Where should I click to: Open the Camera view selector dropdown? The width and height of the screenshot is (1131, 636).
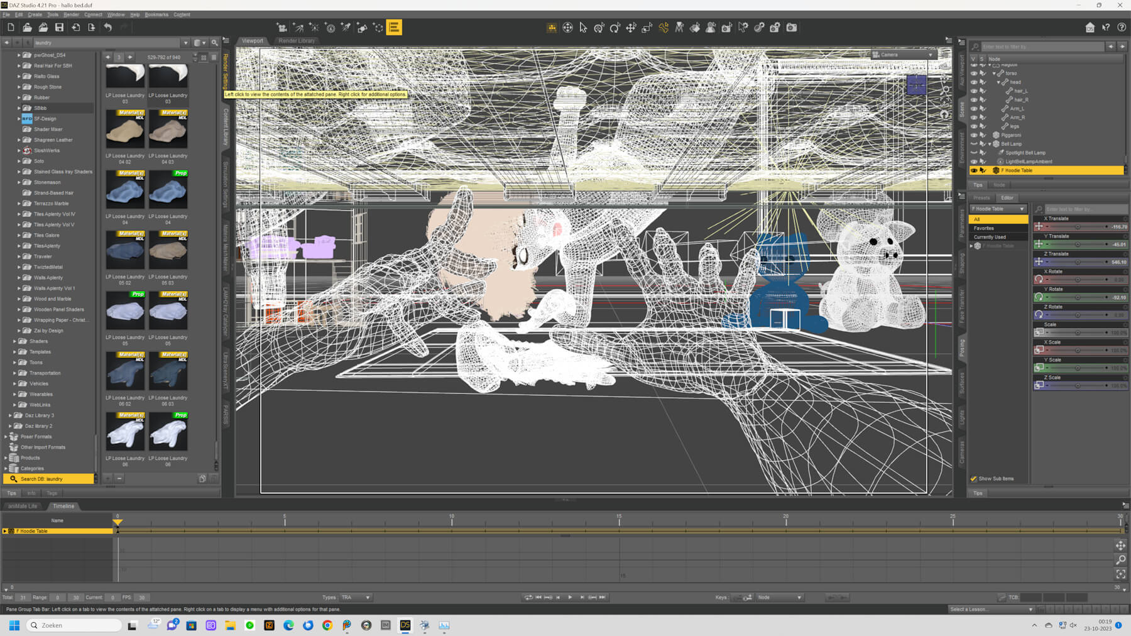(903, 55)
